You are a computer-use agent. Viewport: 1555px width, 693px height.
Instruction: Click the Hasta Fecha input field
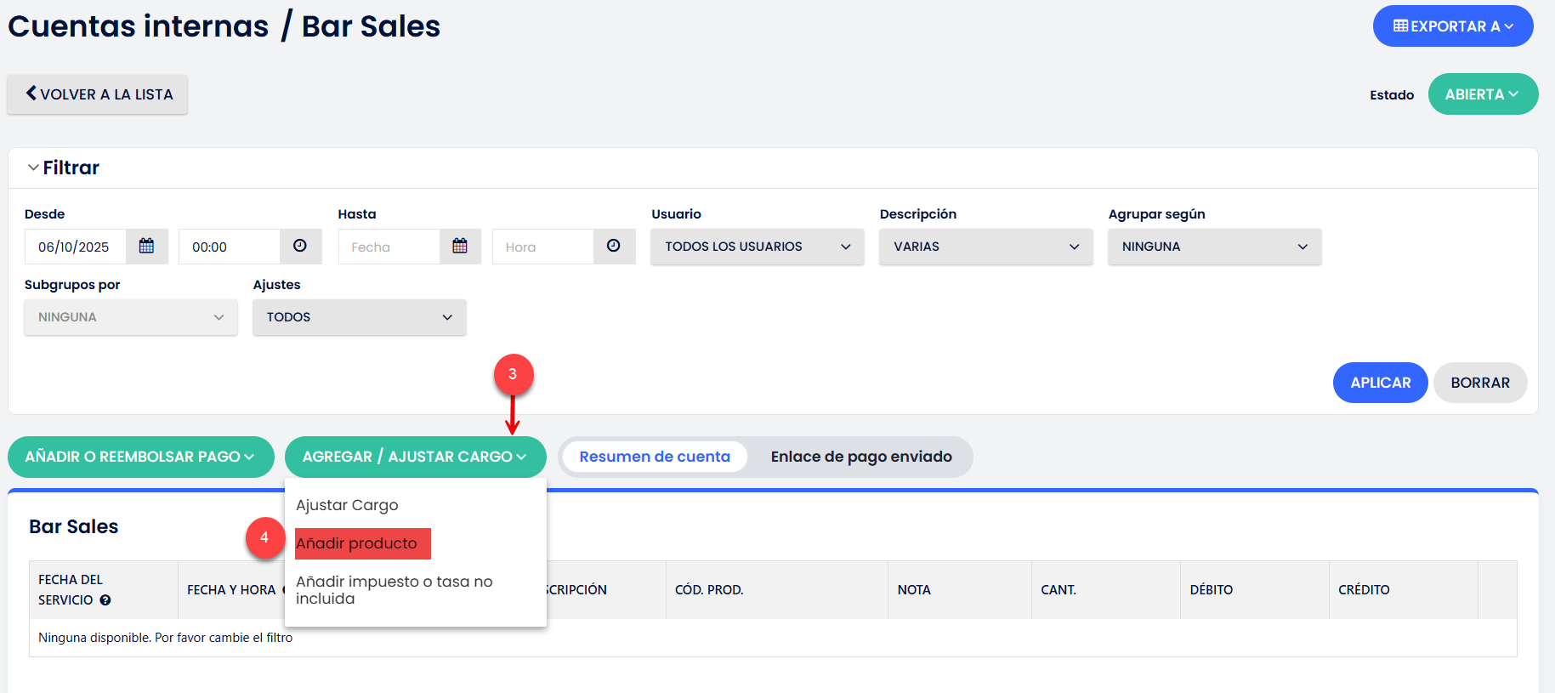pos(389,247)
